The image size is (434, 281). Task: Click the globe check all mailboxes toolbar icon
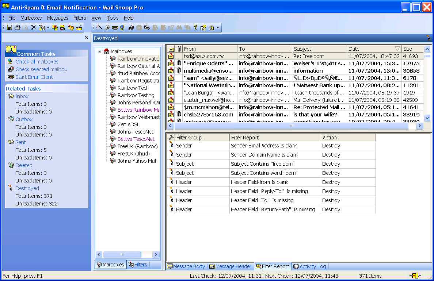(x=122, y=27)
